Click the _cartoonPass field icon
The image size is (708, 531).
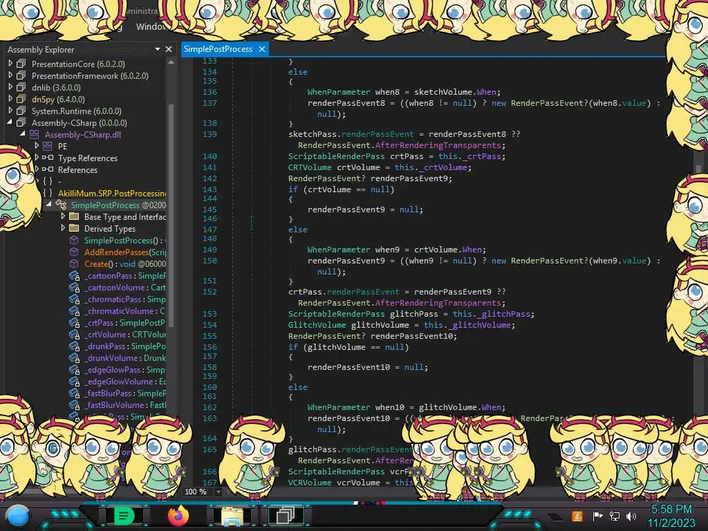tap(75, 276)
